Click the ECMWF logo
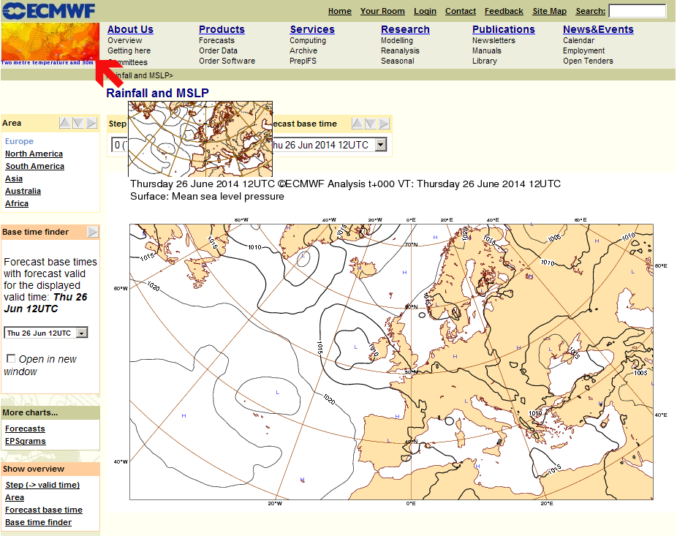The height and width of the screenshot is (536, 677). [49, 10]
